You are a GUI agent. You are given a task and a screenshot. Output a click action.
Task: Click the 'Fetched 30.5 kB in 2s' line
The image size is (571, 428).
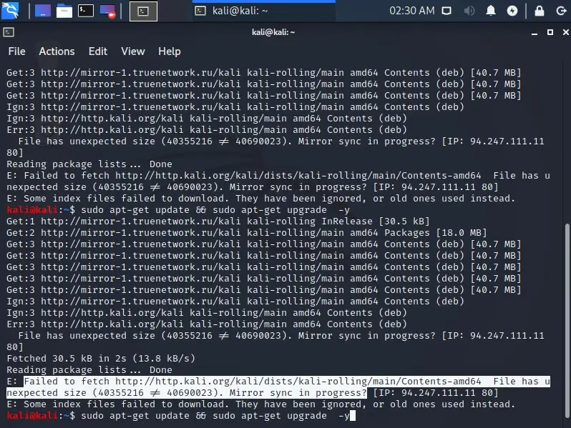(x=101, y=359)
